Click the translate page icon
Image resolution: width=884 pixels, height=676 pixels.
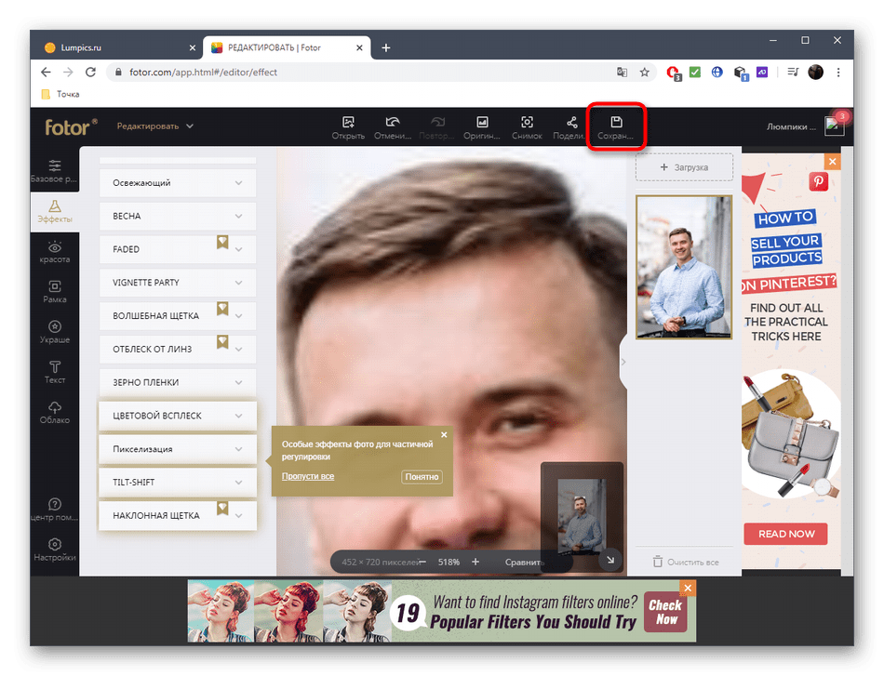[622, 73]
